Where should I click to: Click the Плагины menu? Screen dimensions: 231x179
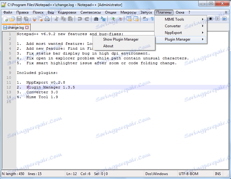(164, 12)
